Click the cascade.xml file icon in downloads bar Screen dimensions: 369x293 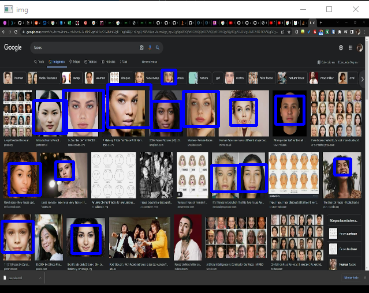(x=5, y=278)
